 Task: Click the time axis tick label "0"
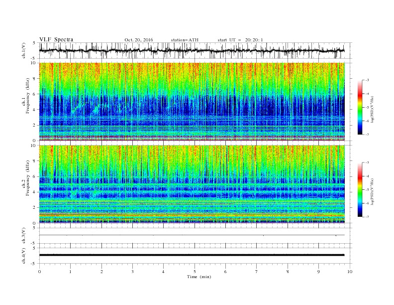(x=39, y=272)
